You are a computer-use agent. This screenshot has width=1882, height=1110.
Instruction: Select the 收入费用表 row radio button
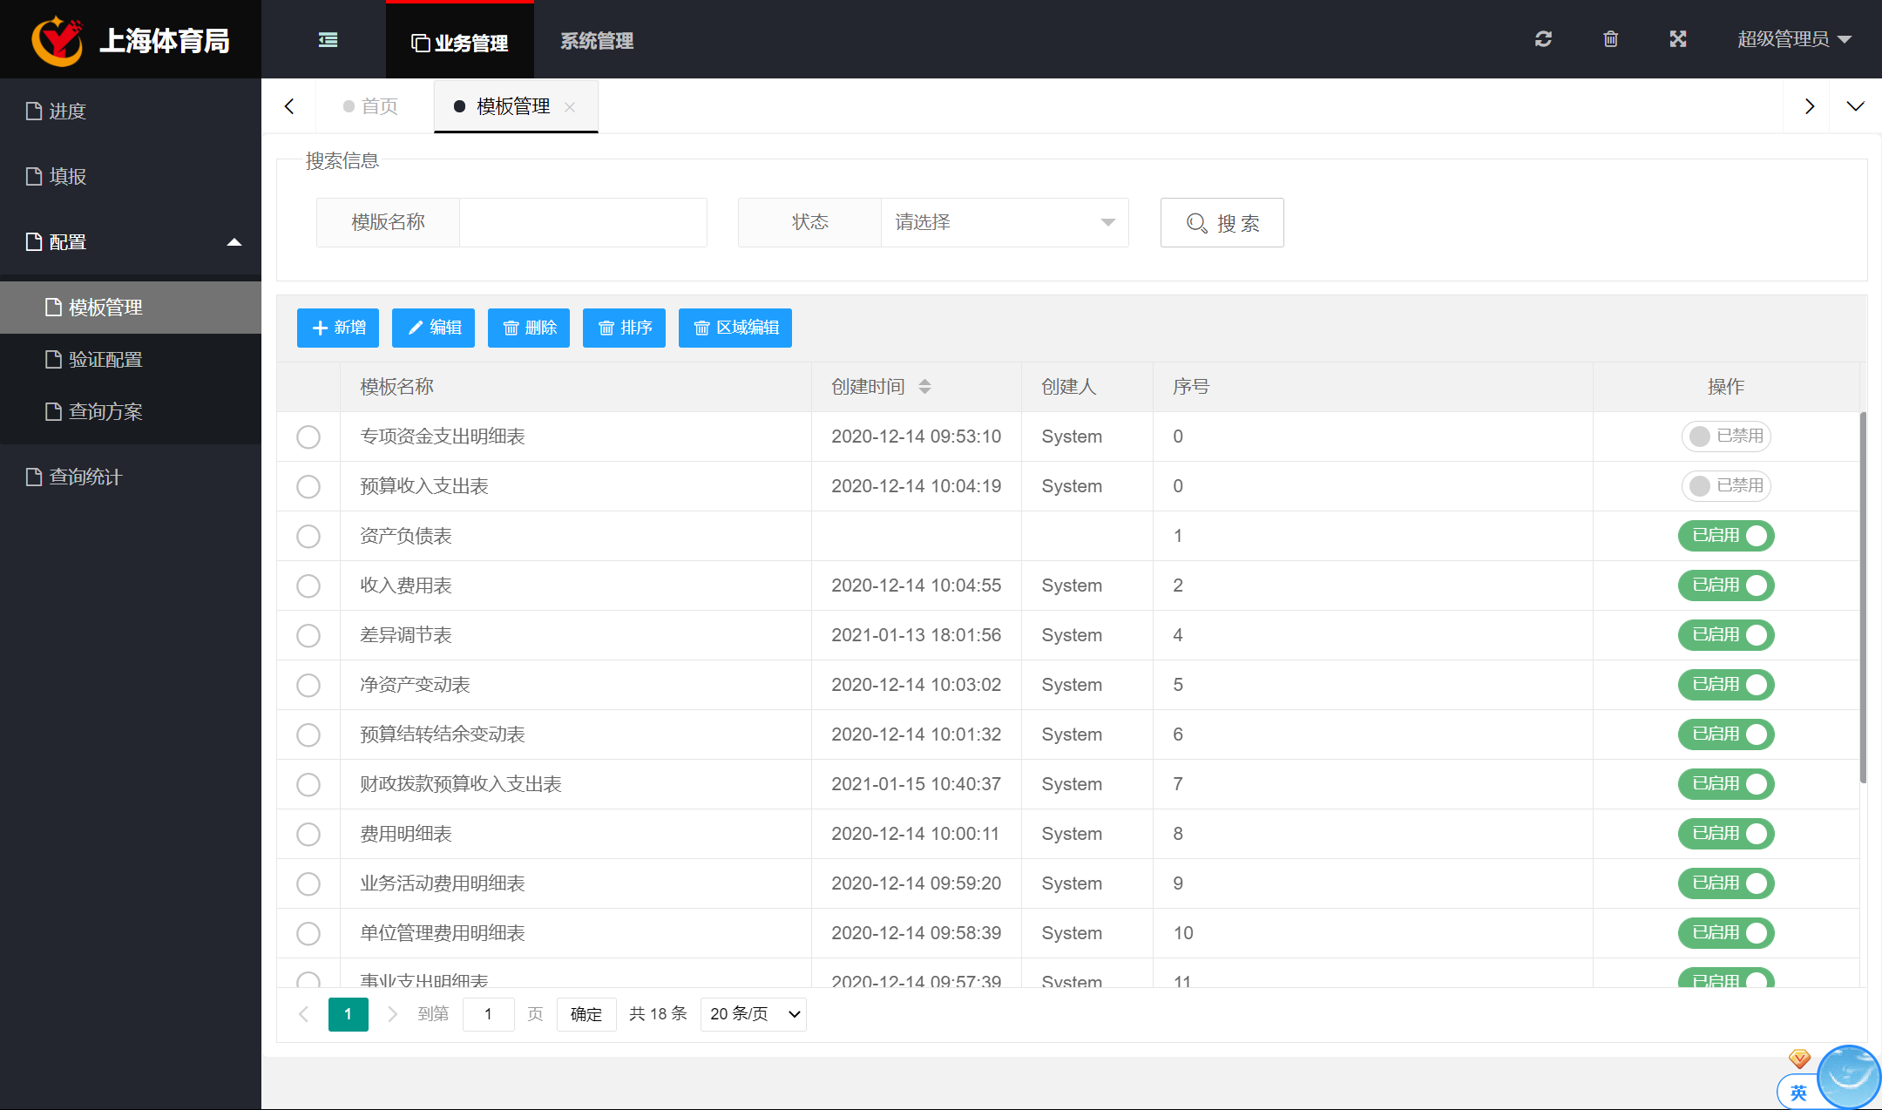(308, 585)
